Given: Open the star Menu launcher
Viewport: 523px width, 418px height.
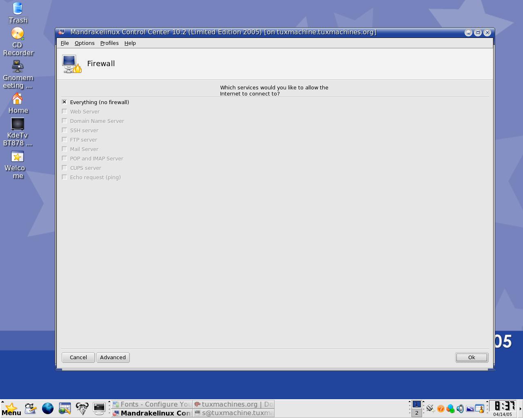Looking at the screenshot, I should tap(11, 409).
